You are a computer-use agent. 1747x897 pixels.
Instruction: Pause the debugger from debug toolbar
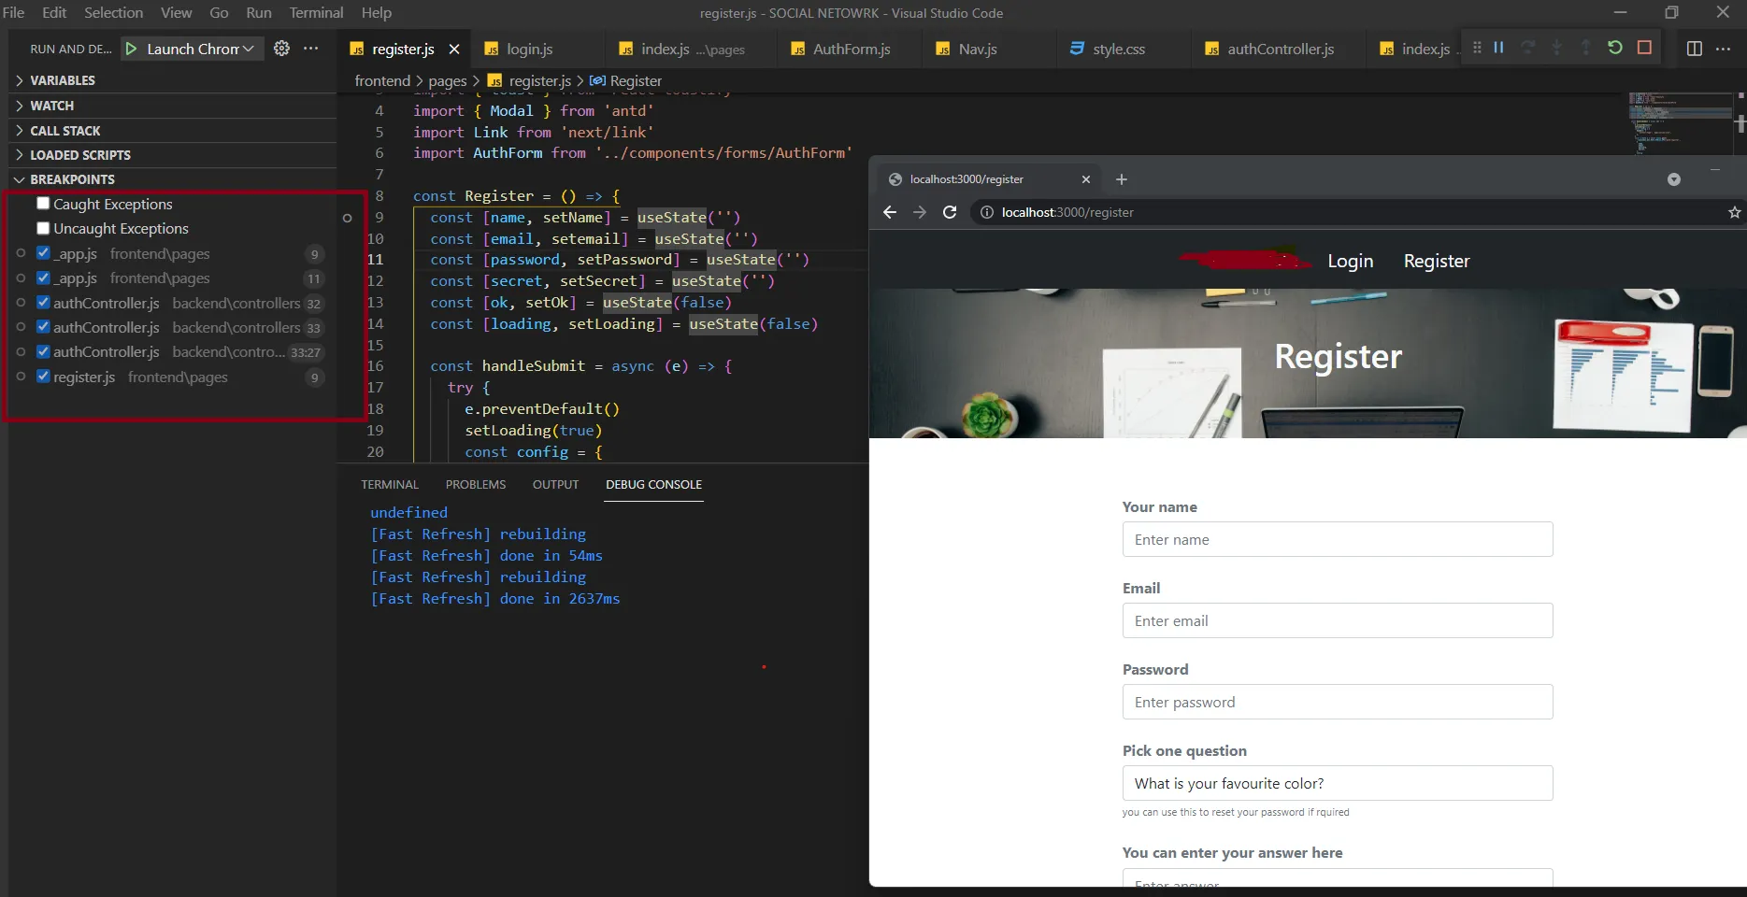pyautogui.click(x=1498, y=48)
